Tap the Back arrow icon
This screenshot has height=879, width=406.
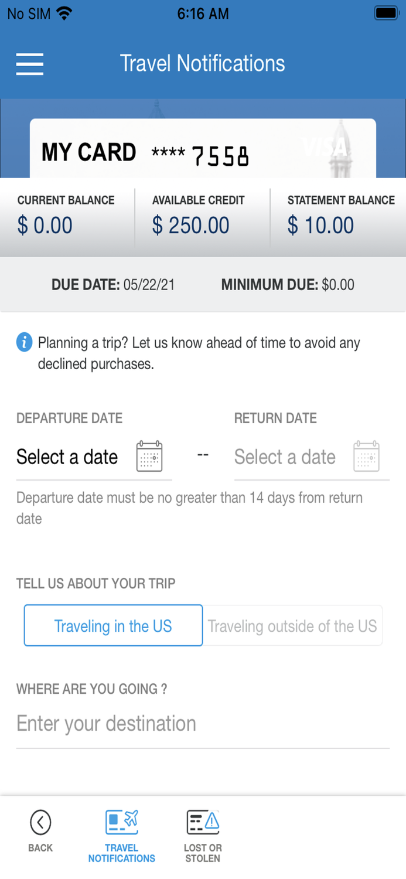coord(40,823)
